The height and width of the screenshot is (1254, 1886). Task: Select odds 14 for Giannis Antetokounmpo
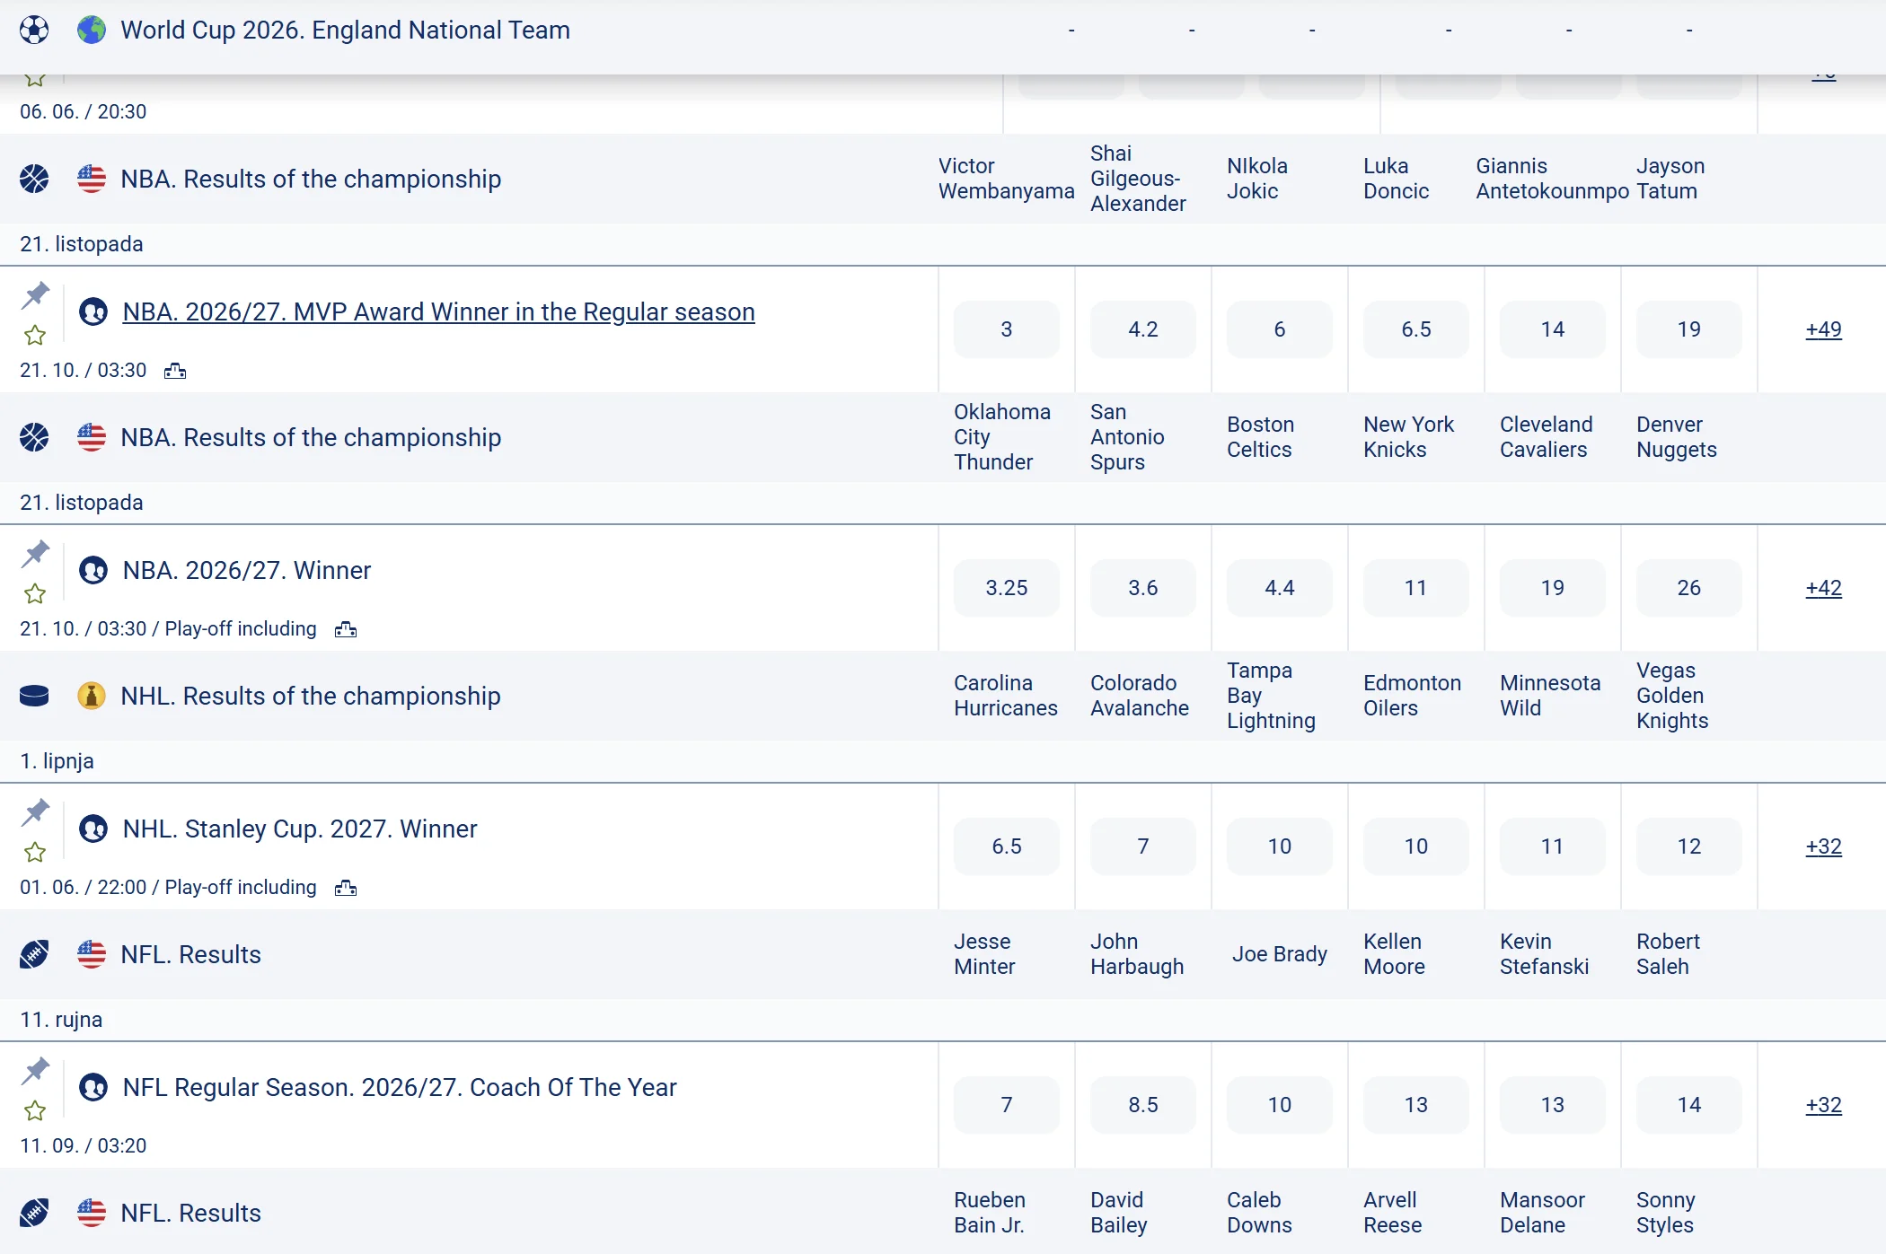pyautogui.click(x=1553, y=329)
